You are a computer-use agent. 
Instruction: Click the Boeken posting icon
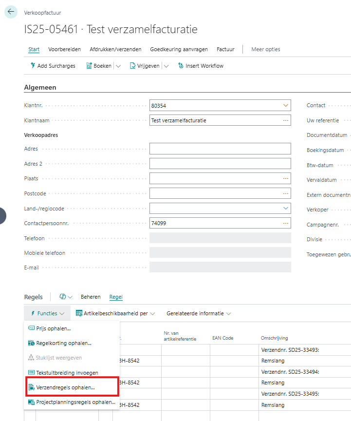point(90,66)
